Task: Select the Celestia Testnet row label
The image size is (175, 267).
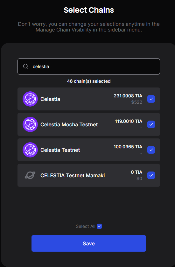Action: (x=60, y=150)
